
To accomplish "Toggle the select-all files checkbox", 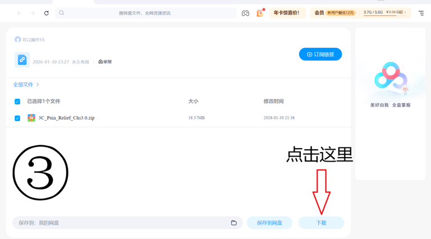I will coord(17,102).
